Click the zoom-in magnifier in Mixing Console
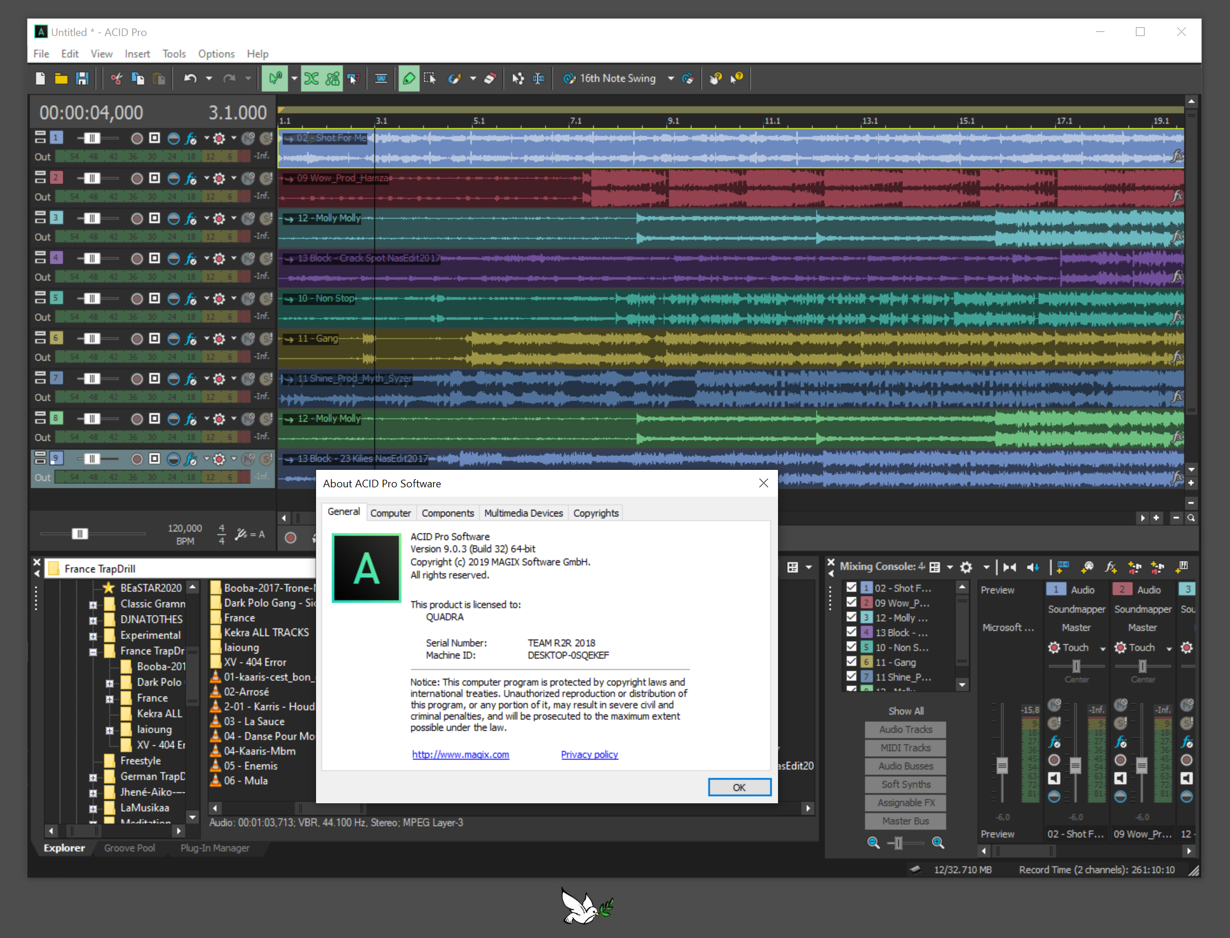Image resolution: width=1230 pixels, height=938 pixels. click(938, 843)
